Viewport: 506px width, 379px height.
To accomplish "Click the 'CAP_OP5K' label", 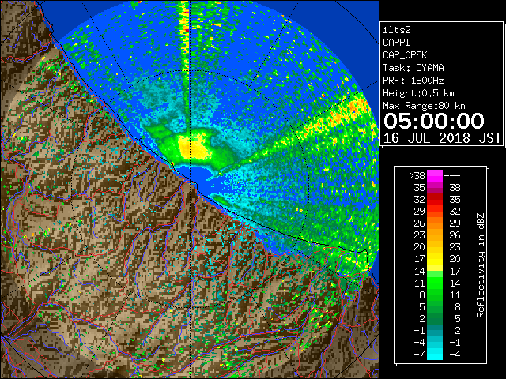I will coord(405,55).
